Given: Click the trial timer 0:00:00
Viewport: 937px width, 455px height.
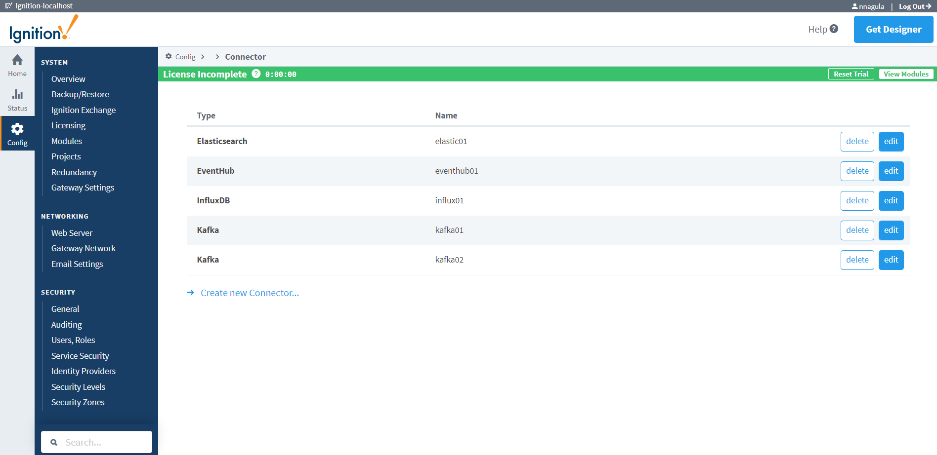Looking at the screenshot, I should click(281, 75).
